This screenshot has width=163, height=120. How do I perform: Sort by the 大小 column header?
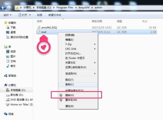point(145,21)
